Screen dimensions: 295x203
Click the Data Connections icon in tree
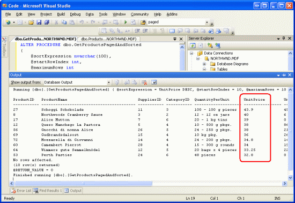coord(200,53)
